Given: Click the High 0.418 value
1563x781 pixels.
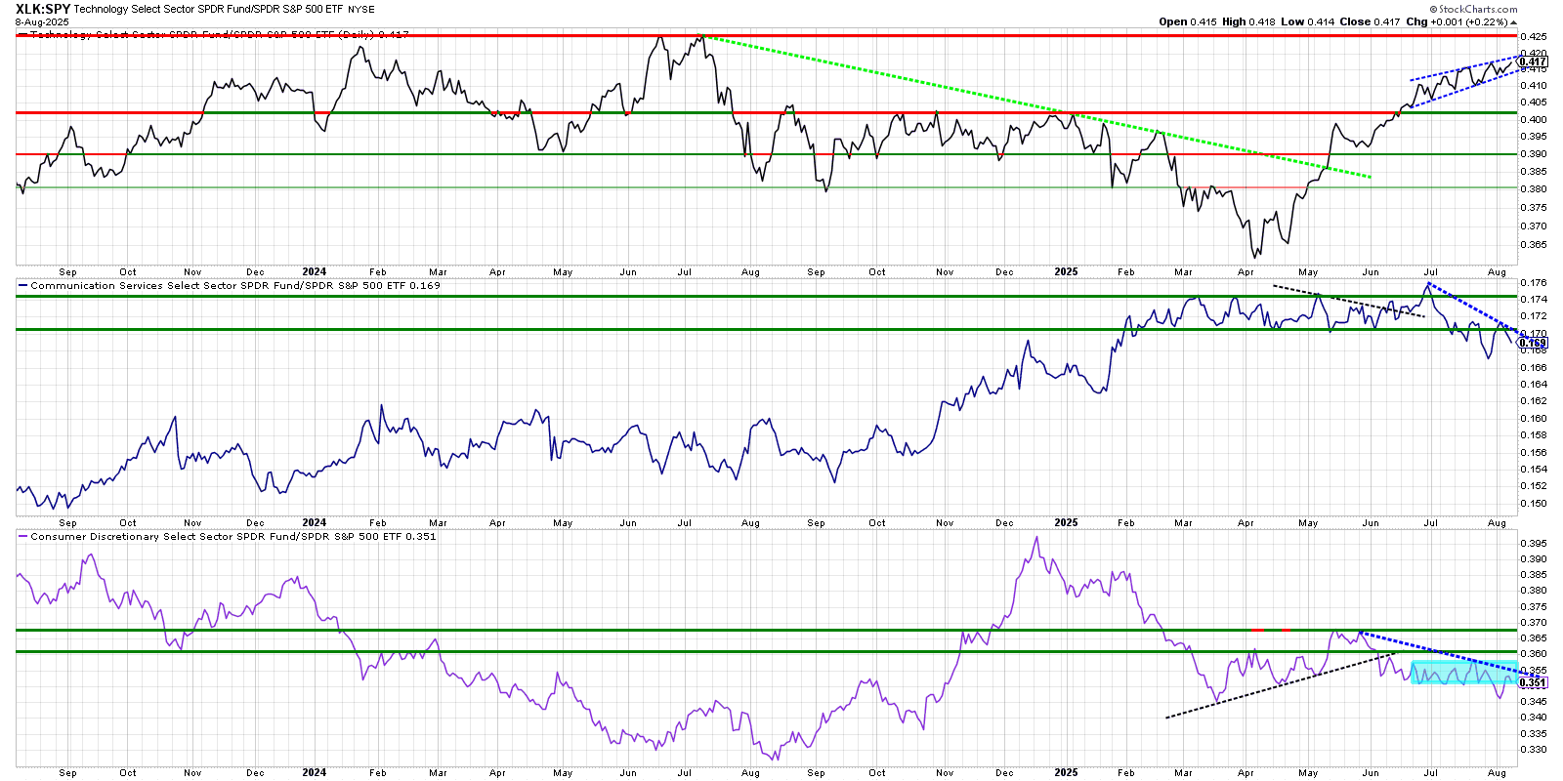Looking at the screenshot, I should [1248, 21].
